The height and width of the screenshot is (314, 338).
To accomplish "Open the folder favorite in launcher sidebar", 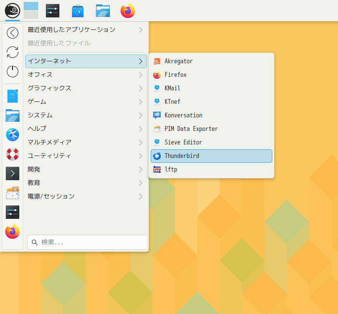I will pyautogui.click(x=13, y=115).
